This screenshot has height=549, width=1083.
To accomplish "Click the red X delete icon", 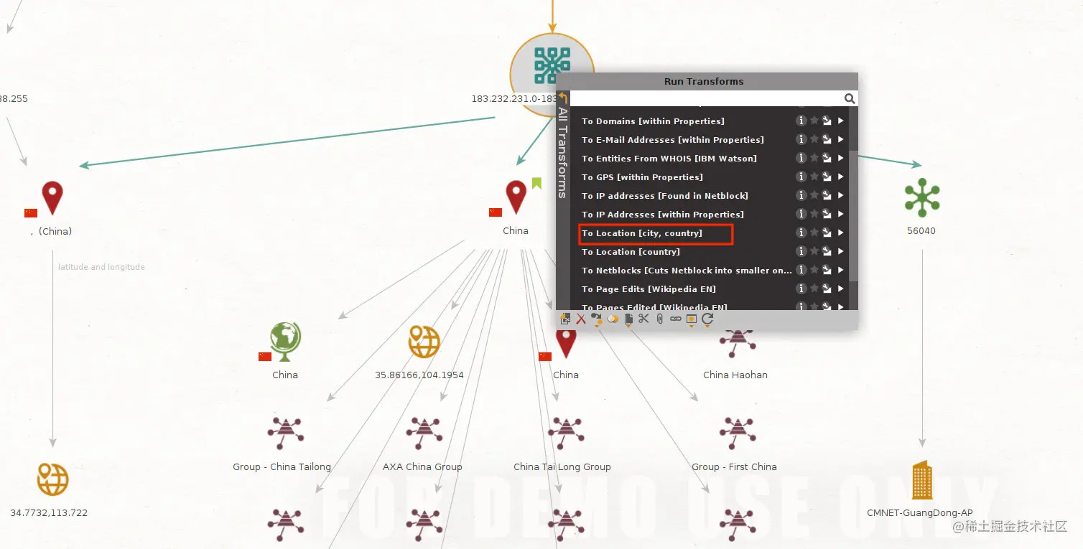I will coord(581,319).
